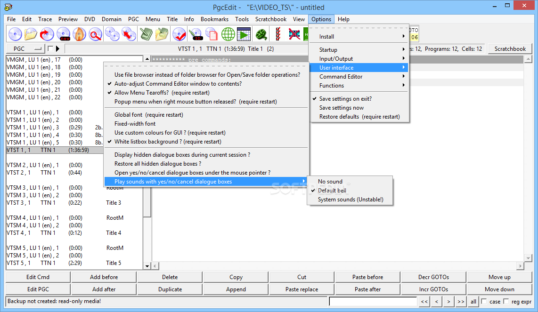Click the Edit Cmd button
This screenshot has width=538, height=312.
38,277
